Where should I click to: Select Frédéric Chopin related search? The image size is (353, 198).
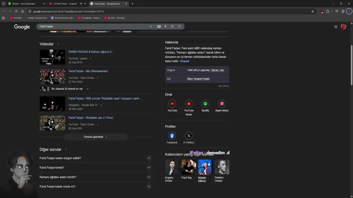click(222, 171)
